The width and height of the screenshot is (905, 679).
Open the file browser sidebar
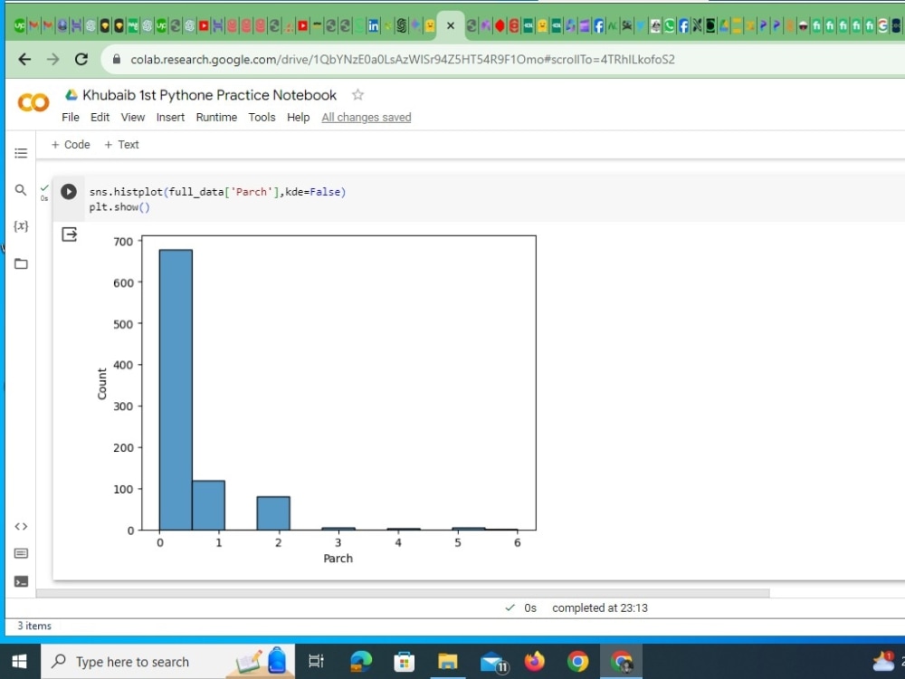click(x=21, y=263)
